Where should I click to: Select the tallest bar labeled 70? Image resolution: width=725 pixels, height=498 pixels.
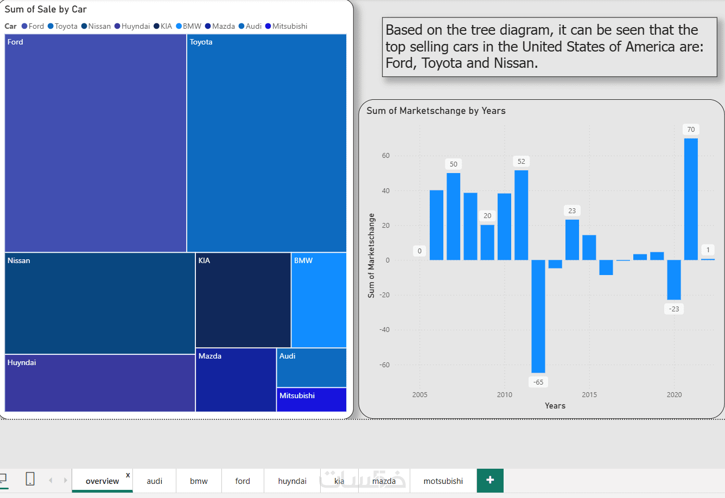691,199
